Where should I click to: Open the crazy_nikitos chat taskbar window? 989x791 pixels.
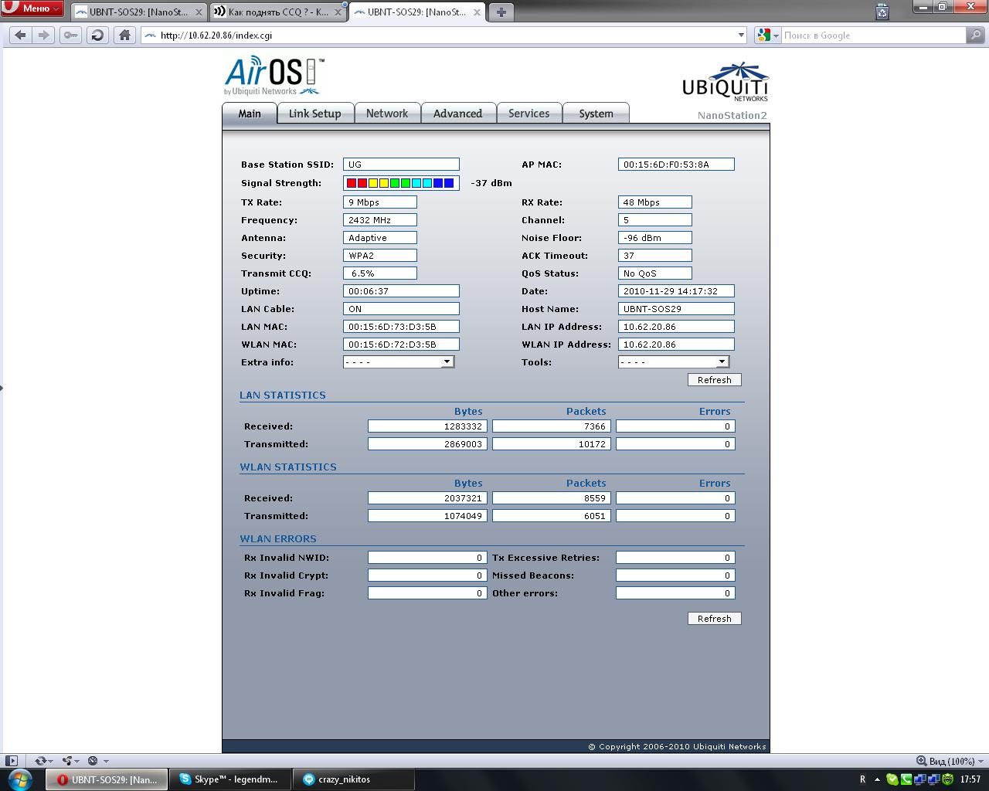[x=354, y=779]
